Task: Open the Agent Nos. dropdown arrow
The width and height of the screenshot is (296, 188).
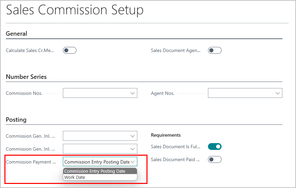Action: [x=278, y=93]
